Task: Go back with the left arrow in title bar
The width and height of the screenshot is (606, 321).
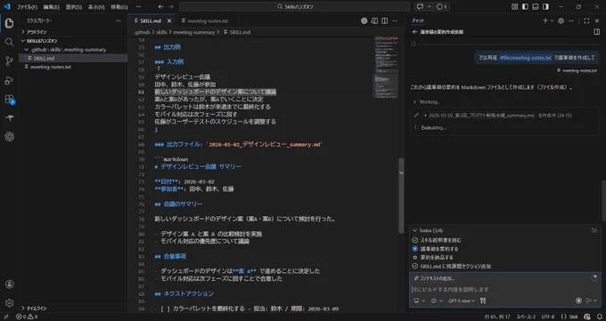Action: 160,6
